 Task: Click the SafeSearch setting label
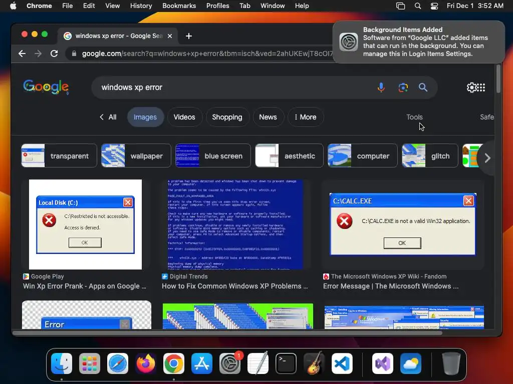coord(487,117)
